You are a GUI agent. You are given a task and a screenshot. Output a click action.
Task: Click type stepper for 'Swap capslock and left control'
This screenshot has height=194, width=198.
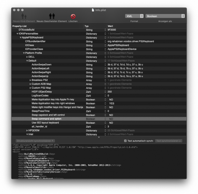pos(105,115)
